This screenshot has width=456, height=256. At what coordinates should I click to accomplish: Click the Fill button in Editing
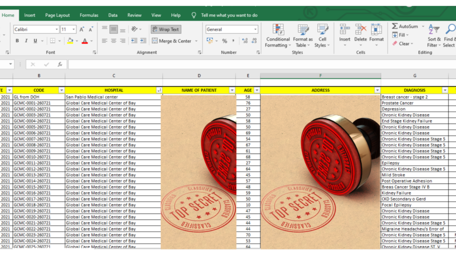pyautogui.click(x=401, y=35)
